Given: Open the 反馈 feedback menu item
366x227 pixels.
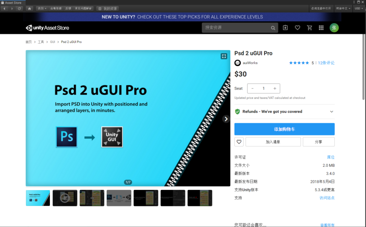Looking at the screenshot, I should pos(68,8).
